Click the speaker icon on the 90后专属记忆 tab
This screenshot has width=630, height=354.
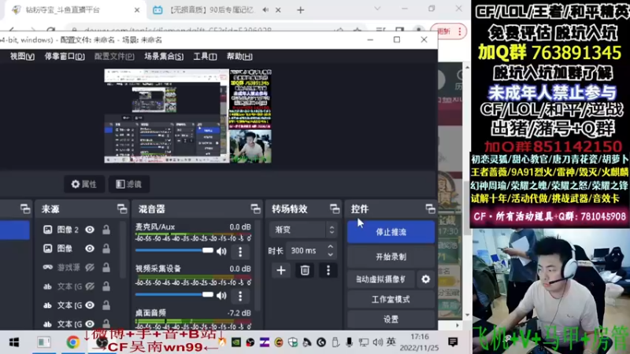(265, 10)
